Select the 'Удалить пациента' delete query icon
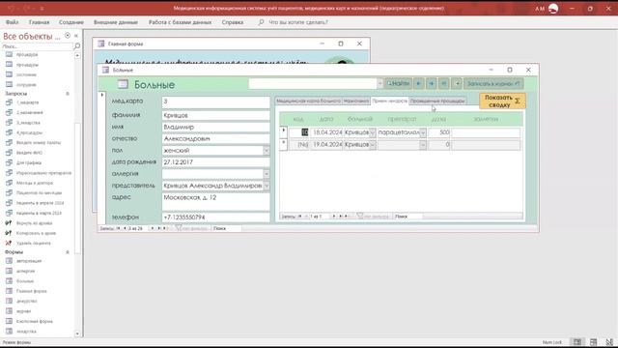The image size is (618, 348). pyautogui.click(x=9, y=243)
